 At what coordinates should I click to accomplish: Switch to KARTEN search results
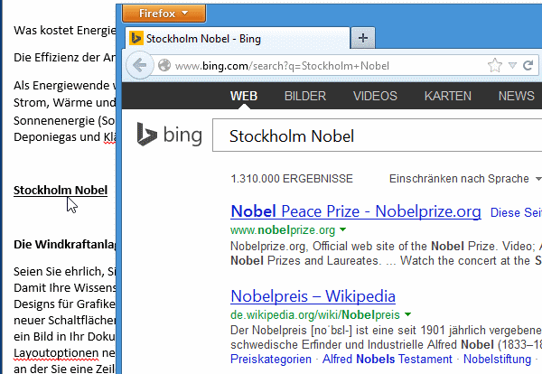tap(448, 96)
